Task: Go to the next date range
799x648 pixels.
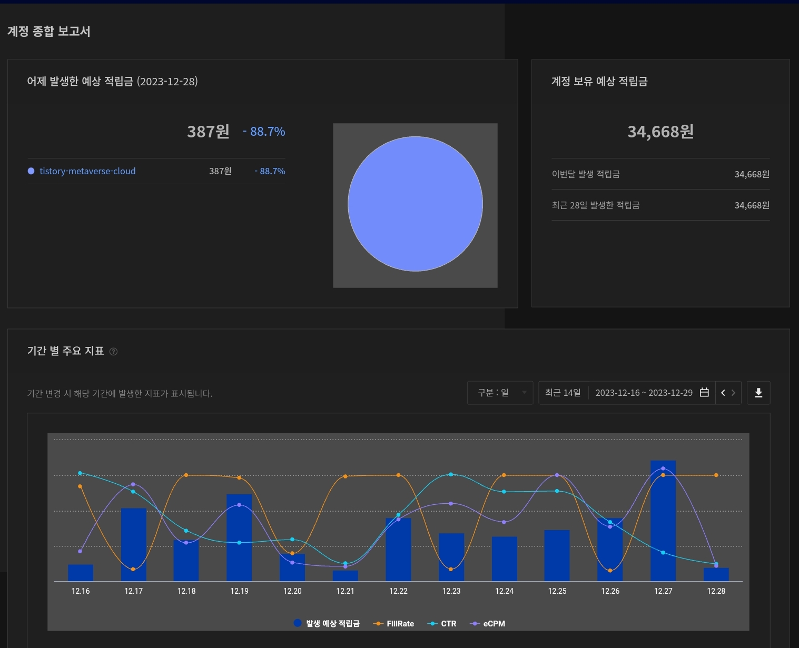Action: [733, 393]
